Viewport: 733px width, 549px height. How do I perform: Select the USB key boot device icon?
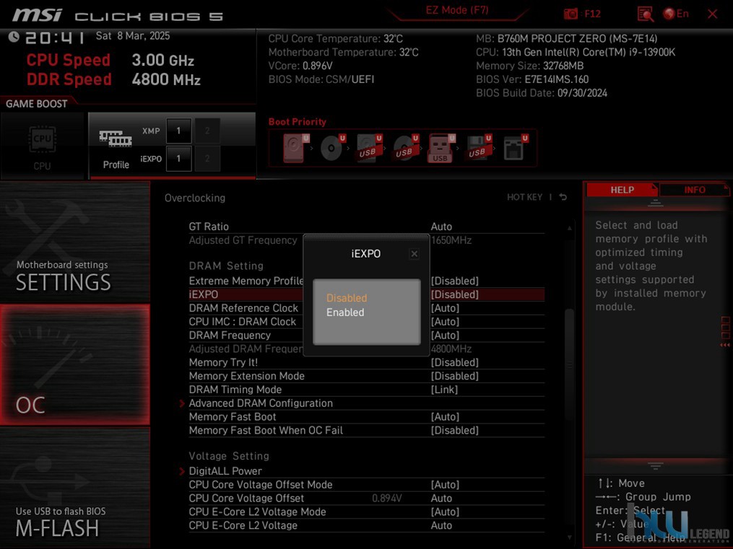(441, 148)
